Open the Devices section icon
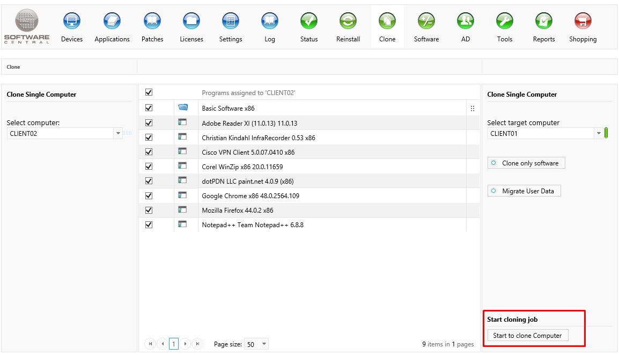The width and height of the screenshot is (619, 355). (x=71, y=21)
